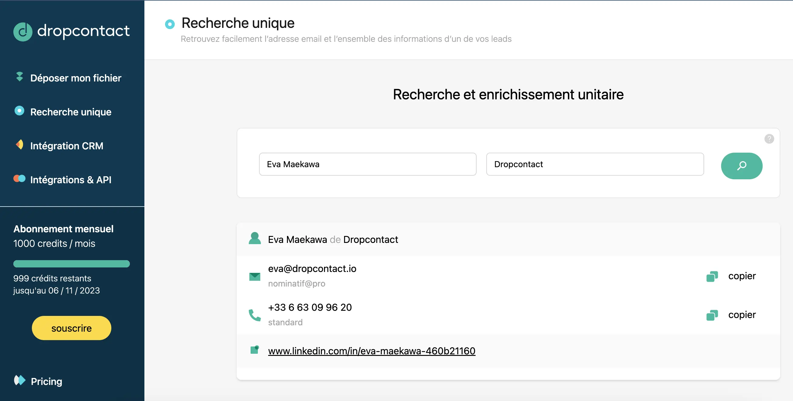This screenshot has height=401, width=793.
Task: Click the Eva Maekawa name input field
Action: (x=368, y=164)
